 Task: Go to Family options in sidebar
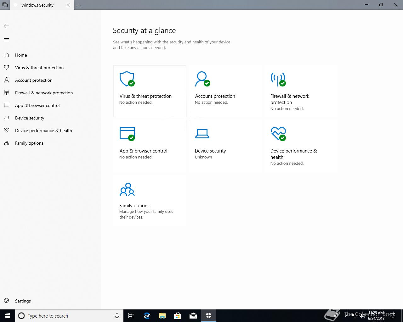click(x=29, y=143)
